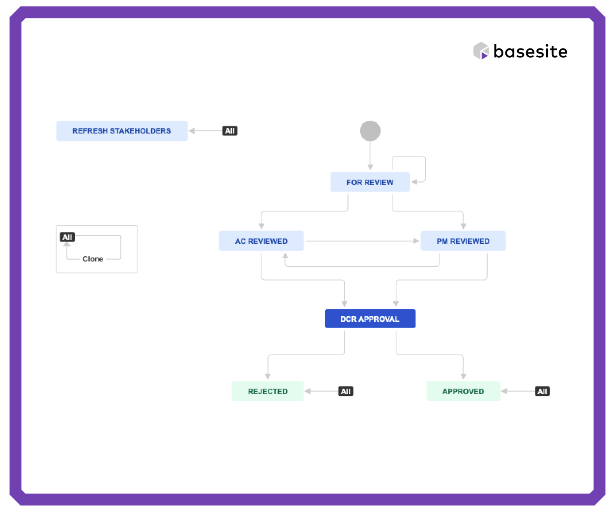Viewport: 615px width, 515px height.
Task: Click the Clone transition label
Action: coord(93,259)
